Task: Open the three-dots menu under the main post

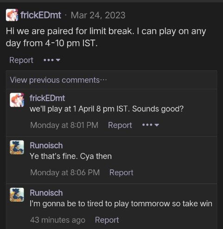Action: [x=52, y=60]
